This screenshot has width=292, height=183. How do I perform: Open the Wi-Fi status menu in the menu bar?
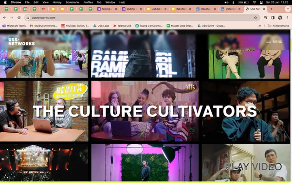coord(255,2)
